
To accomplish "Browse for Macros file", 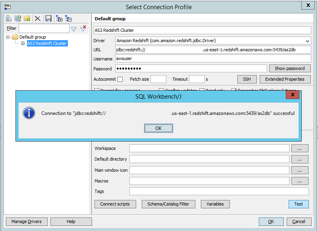I will pos(300,181).
